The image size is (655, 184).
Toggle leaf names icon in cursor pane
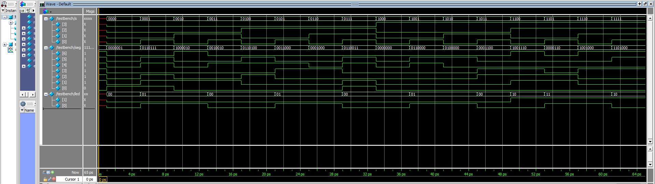click(44, 172)
